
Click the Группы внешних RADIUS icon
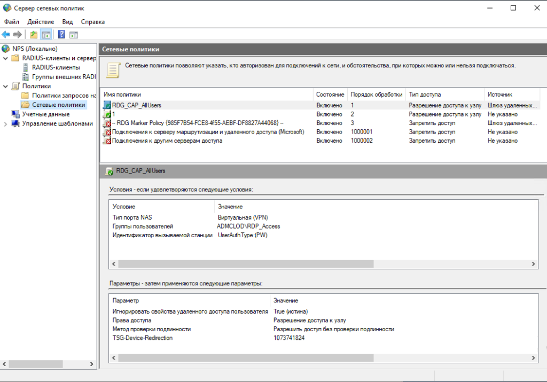click(x=26, y=77)
